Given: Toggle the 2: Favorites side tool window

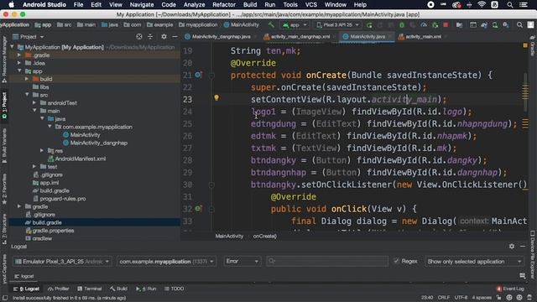Looking at the screenshot, I should [x=4, y=189].
